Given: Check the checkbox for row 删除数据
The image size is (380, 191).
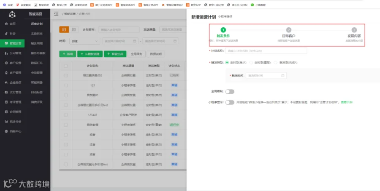Looking at the screenshot, I should (66, 125).
